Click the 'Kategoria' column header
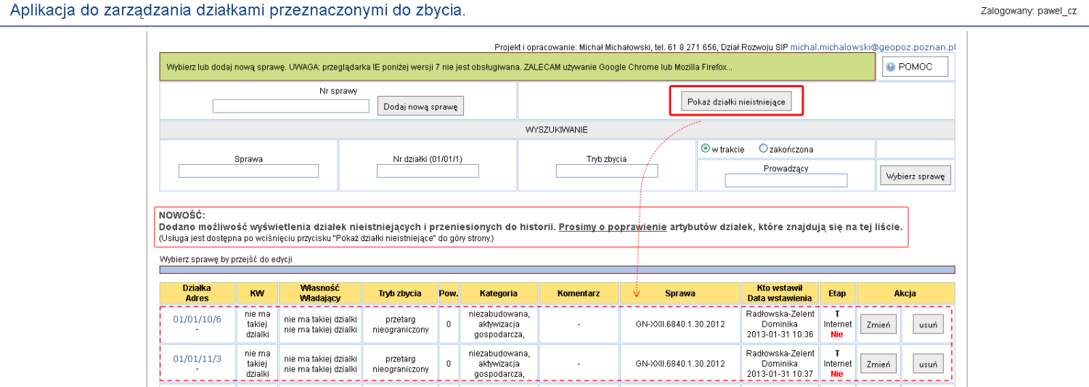Image resolution: width=1089 pixels, height=387 pixels. [499, 293]
